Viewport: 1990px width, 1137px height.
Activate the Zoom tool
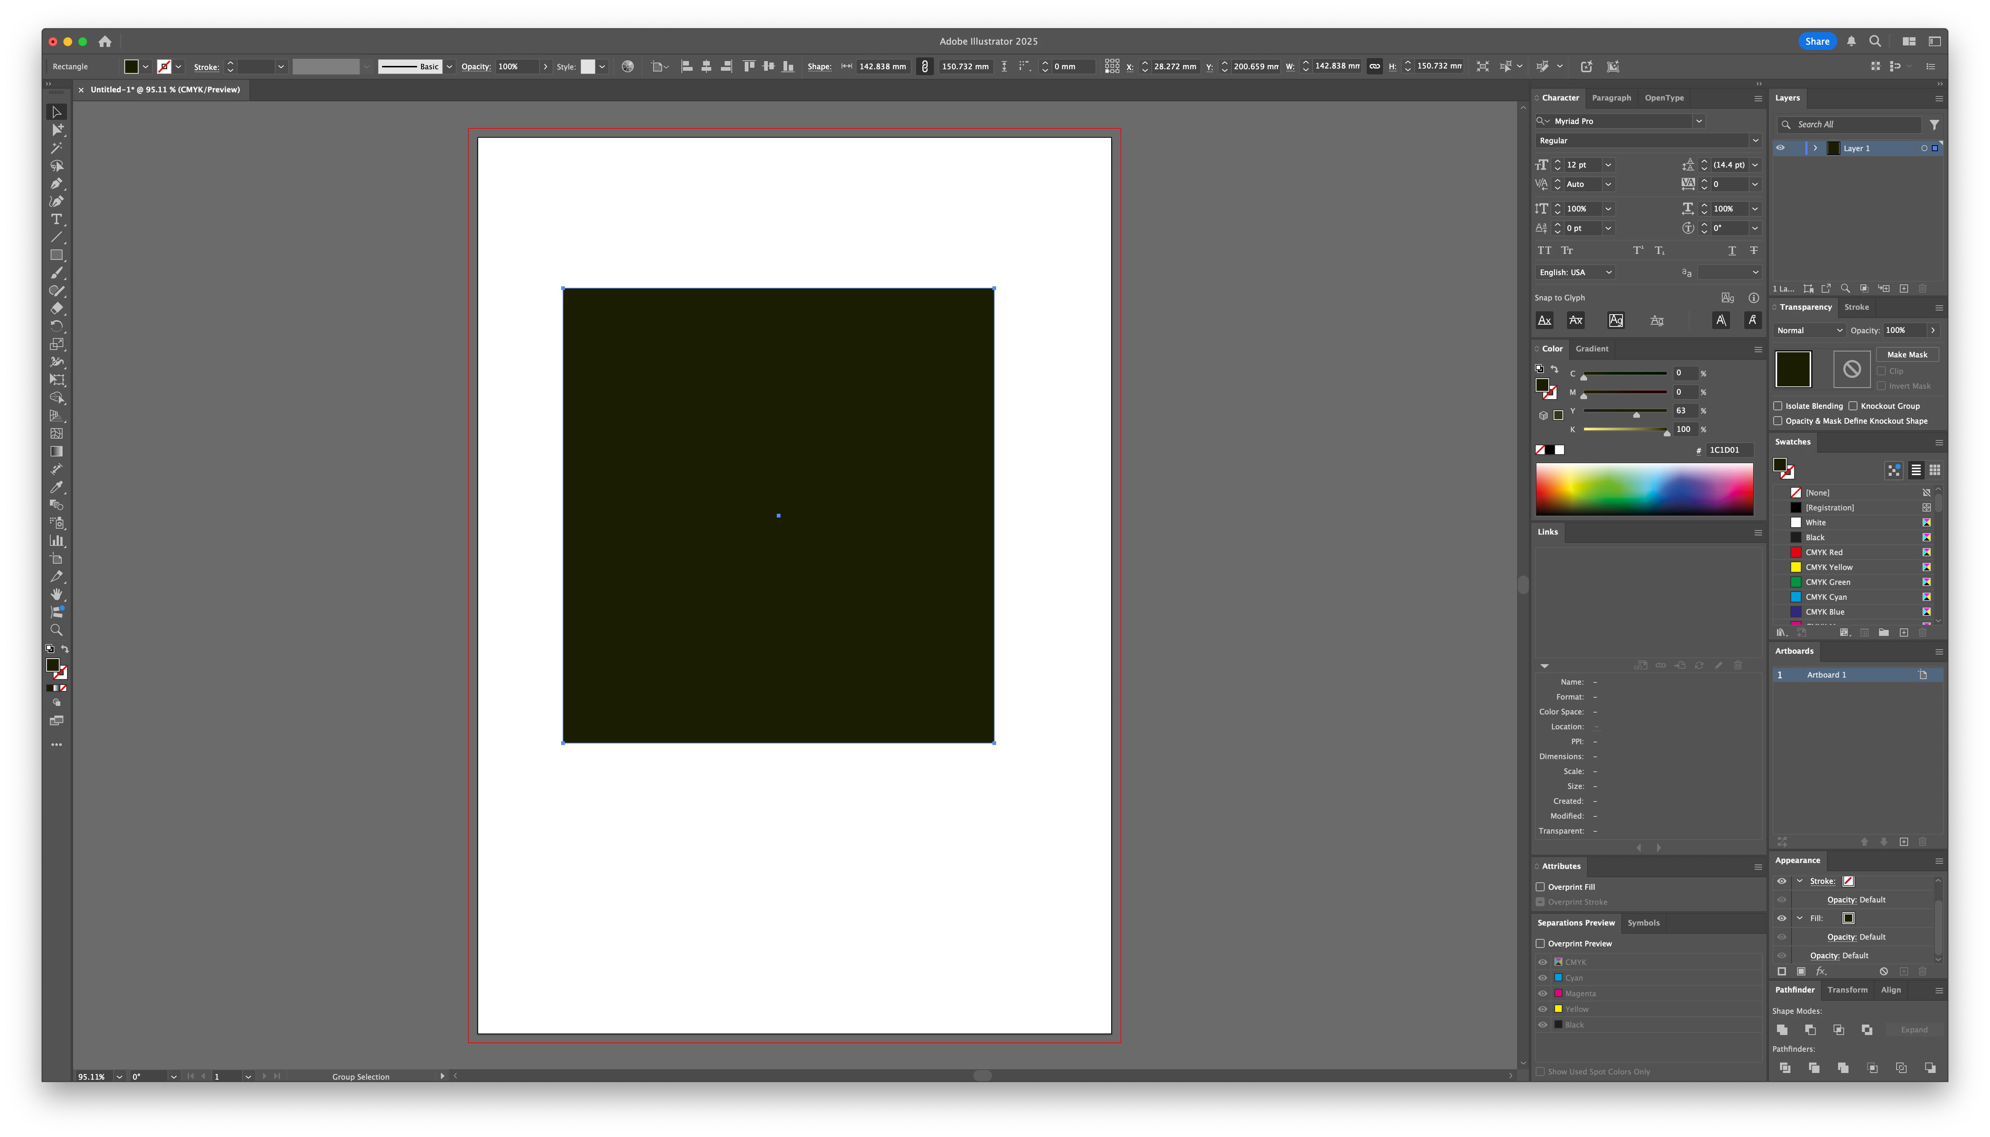(56, 630)
